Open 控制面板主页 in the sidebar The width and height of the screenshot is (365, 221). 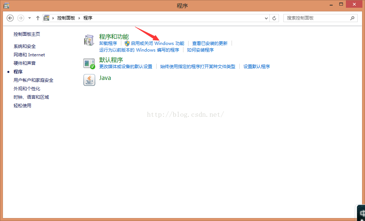tap(27, 34)
